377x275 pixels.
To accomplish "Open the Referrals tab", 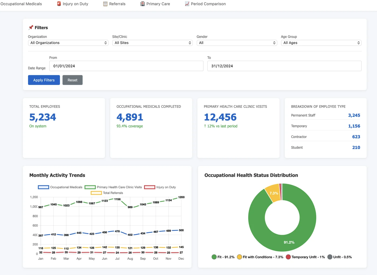I will (114, 4).
